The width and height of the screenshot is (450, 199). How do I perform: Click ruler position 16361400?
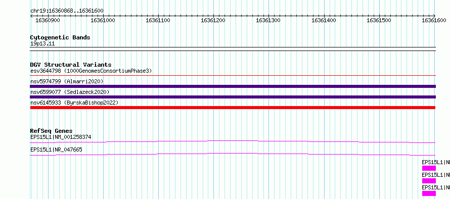pos(324,20)
